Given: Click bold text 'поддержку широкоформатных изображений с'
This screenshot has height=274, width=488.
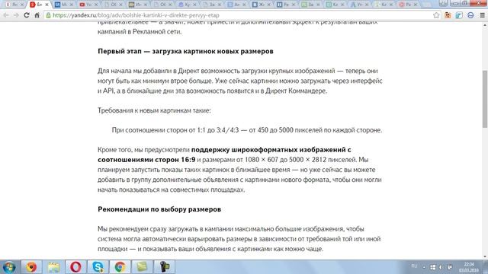Looking at the screenshot, I should pyautogui.click(x=271, y=150).
